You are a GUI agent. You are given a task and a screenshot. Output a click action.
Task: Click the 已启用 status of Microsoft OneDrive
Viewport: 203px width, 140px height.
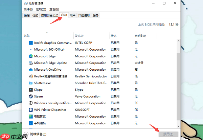[115, 70]
